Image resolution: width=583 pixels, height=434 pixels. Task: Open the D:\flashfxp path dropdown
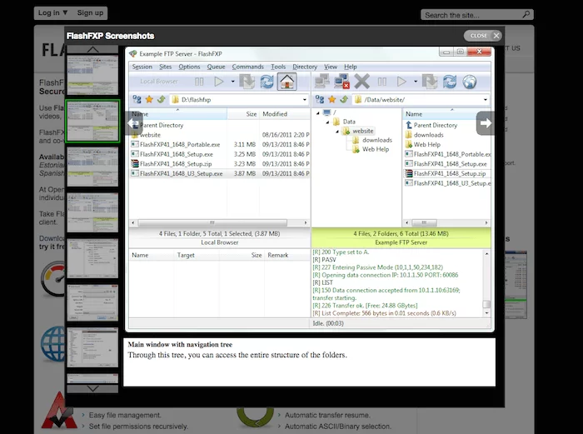[305, 99]
